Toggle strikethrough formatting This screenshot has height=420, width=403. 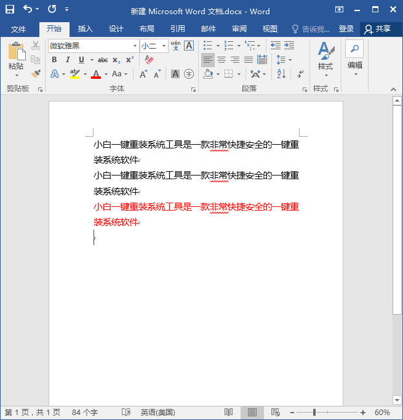point(103,60)
